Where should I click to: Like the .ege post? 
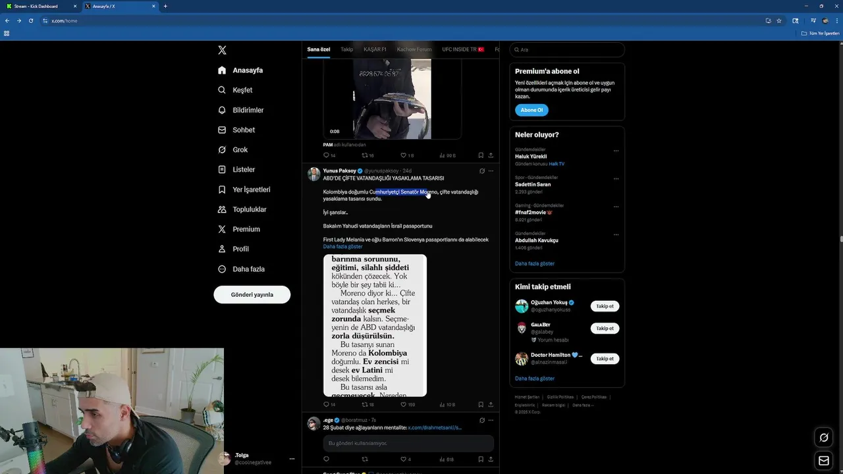tap(404, 459)
